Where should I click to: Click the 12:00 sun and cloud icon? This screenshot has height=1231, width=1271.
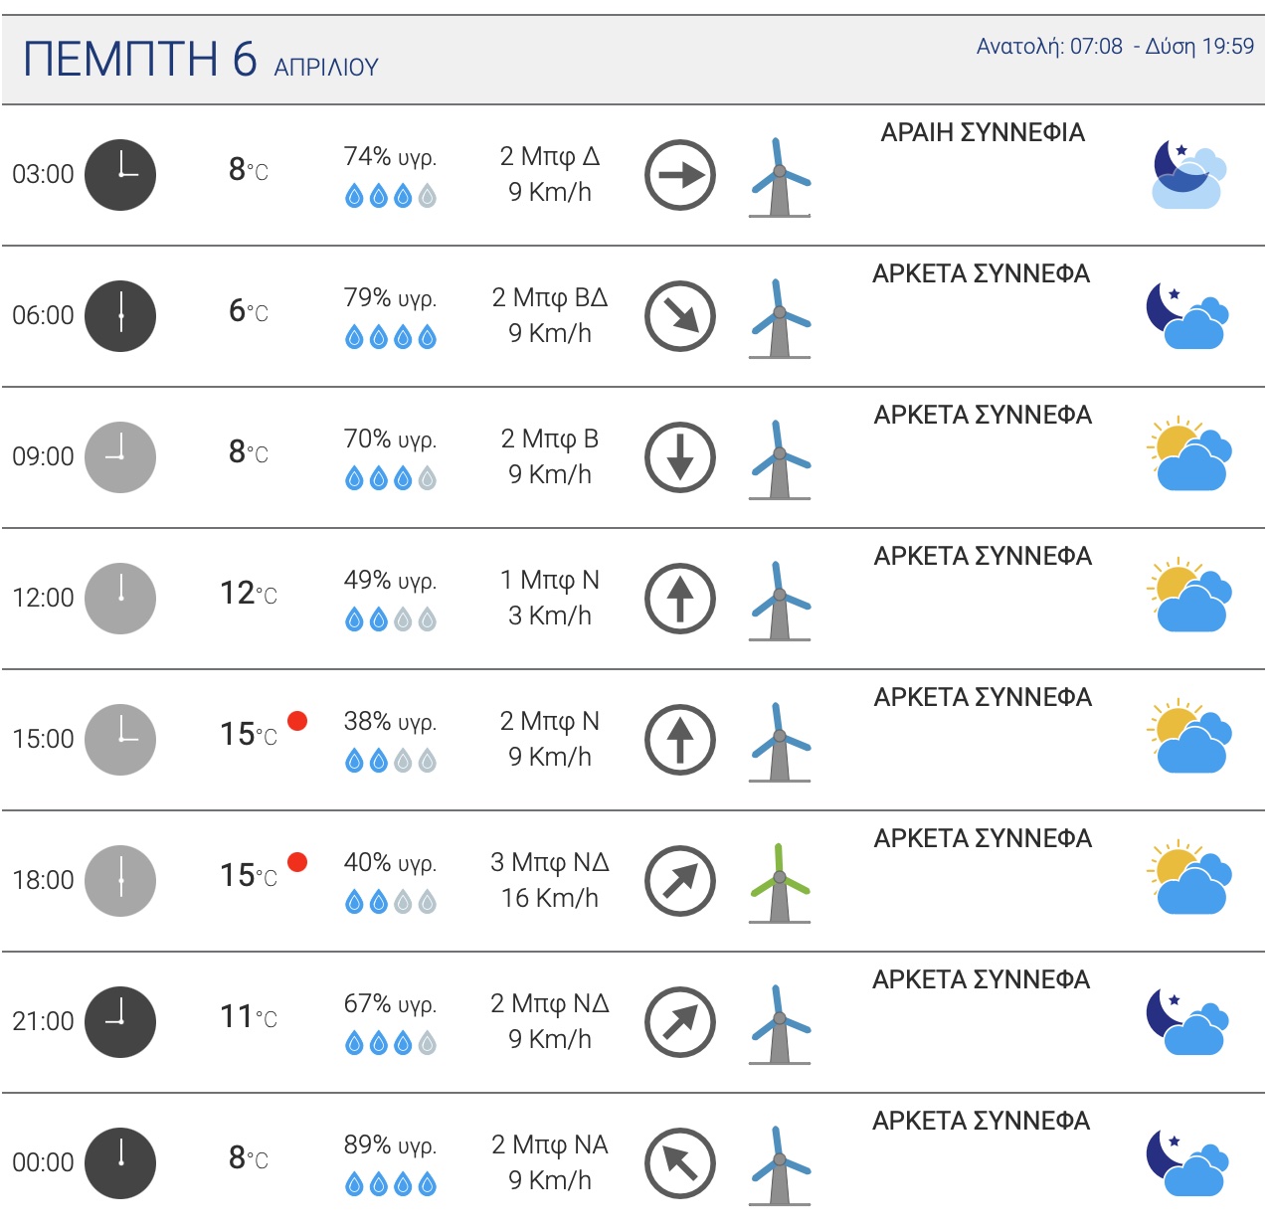pos(1189,597)
